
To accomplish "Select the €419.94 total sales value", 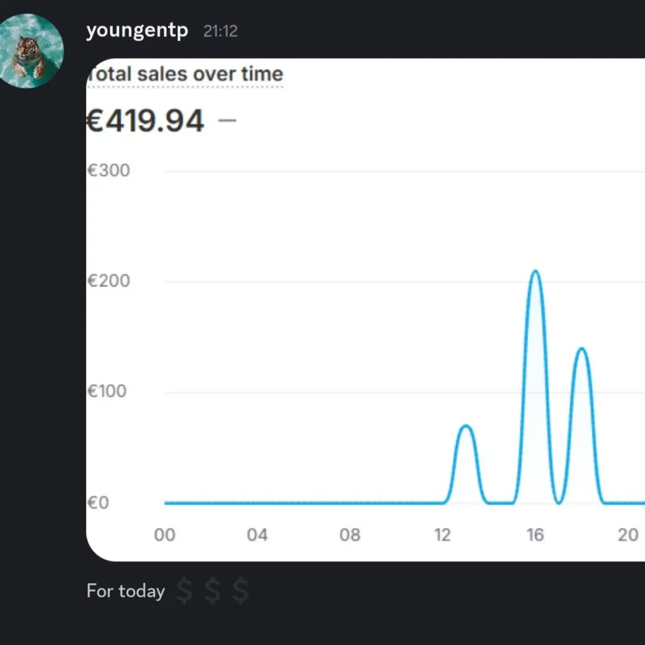I will (146, 121).
